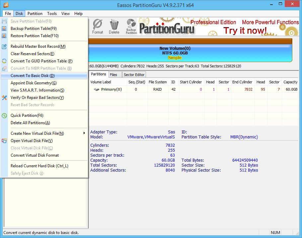Select Clear Reserved Sectors(E)
Image resolution: width=302 pixels, height=238 pixels.
tap(44, 54)
